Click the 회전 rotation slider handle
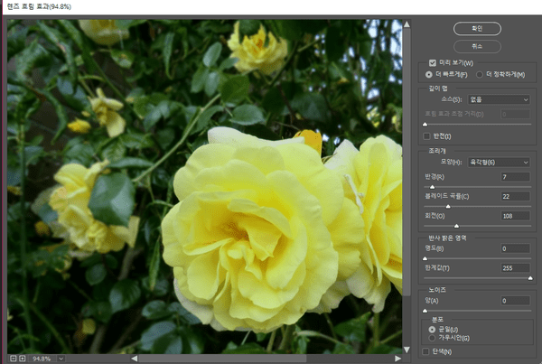 pos(455,227)
